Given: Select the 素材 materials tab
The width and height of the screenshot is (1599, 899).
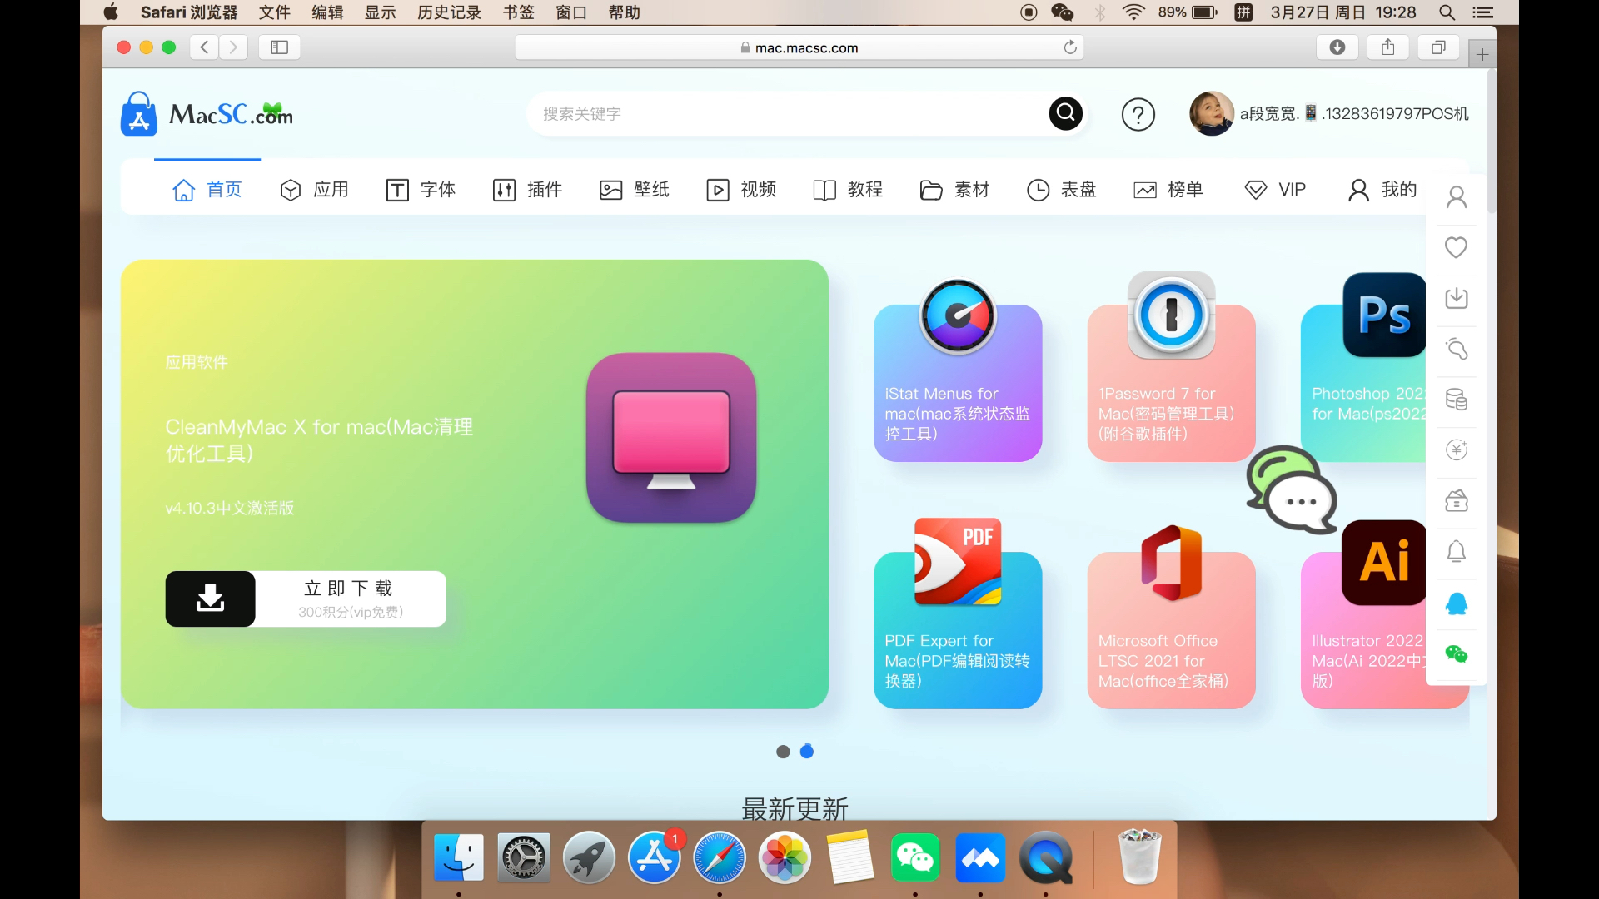Looking at the screenshot, I should point(954,190).
